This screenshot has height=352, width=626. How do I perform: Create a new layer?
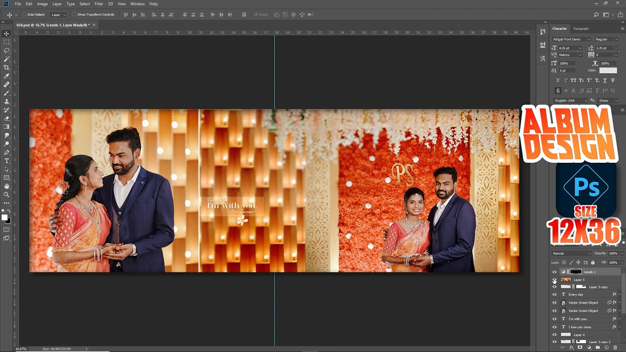coord(606,348)
